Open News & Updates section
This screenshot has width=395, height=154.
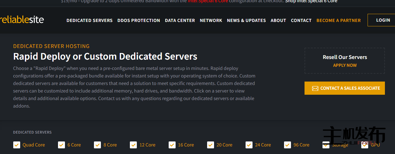[246, 20]
